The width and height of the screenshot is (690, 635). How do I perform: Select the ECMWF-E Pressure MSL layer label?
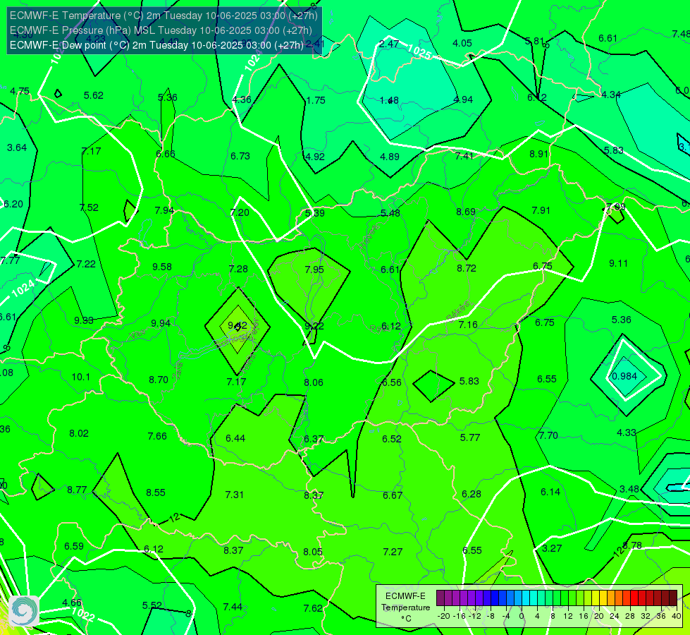click(161, 30)
